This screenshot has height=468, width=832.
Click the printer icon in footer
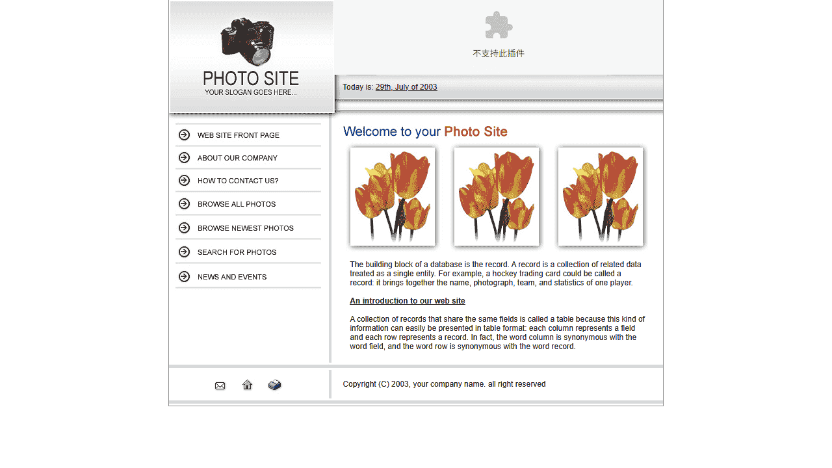(274, 385)
